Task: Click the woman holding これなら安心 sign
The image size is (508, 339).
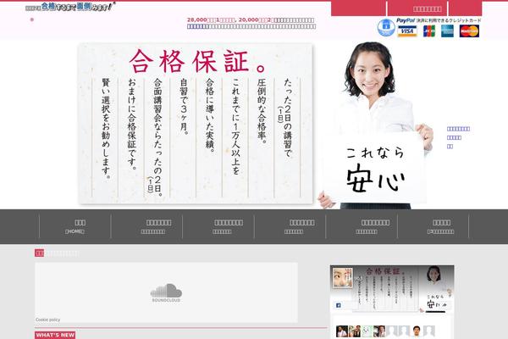Action: pyautogui.click(x=376, y=125)
